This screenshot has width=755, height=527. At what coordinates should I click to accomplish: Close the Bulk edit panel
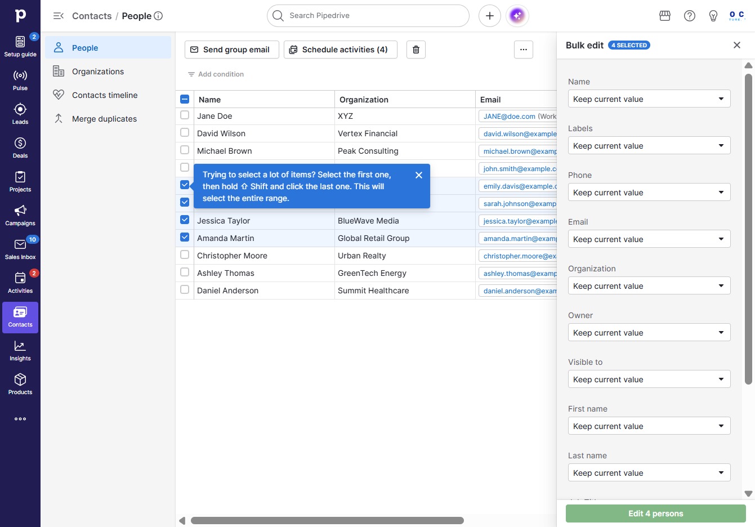[737, 45]
